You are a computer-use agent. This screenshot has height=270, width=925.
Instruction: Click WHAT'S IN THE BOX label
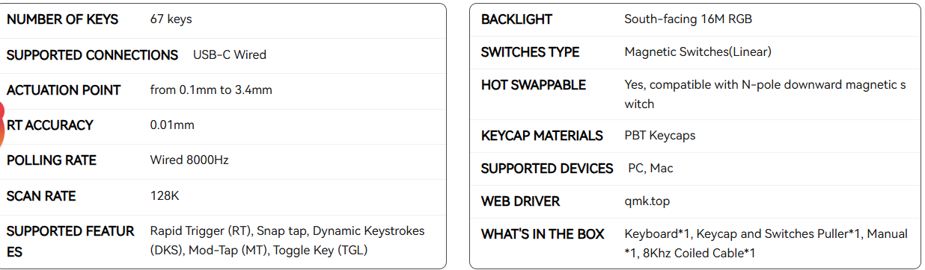pyautogui.click(x=543, y=234)
